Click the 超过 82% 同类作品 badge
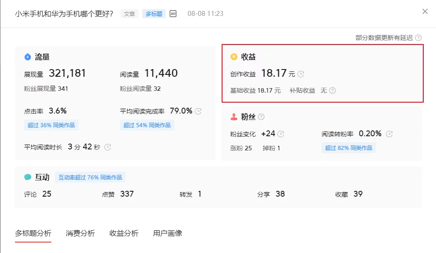 pyautogui.click(x=349, y=148)
